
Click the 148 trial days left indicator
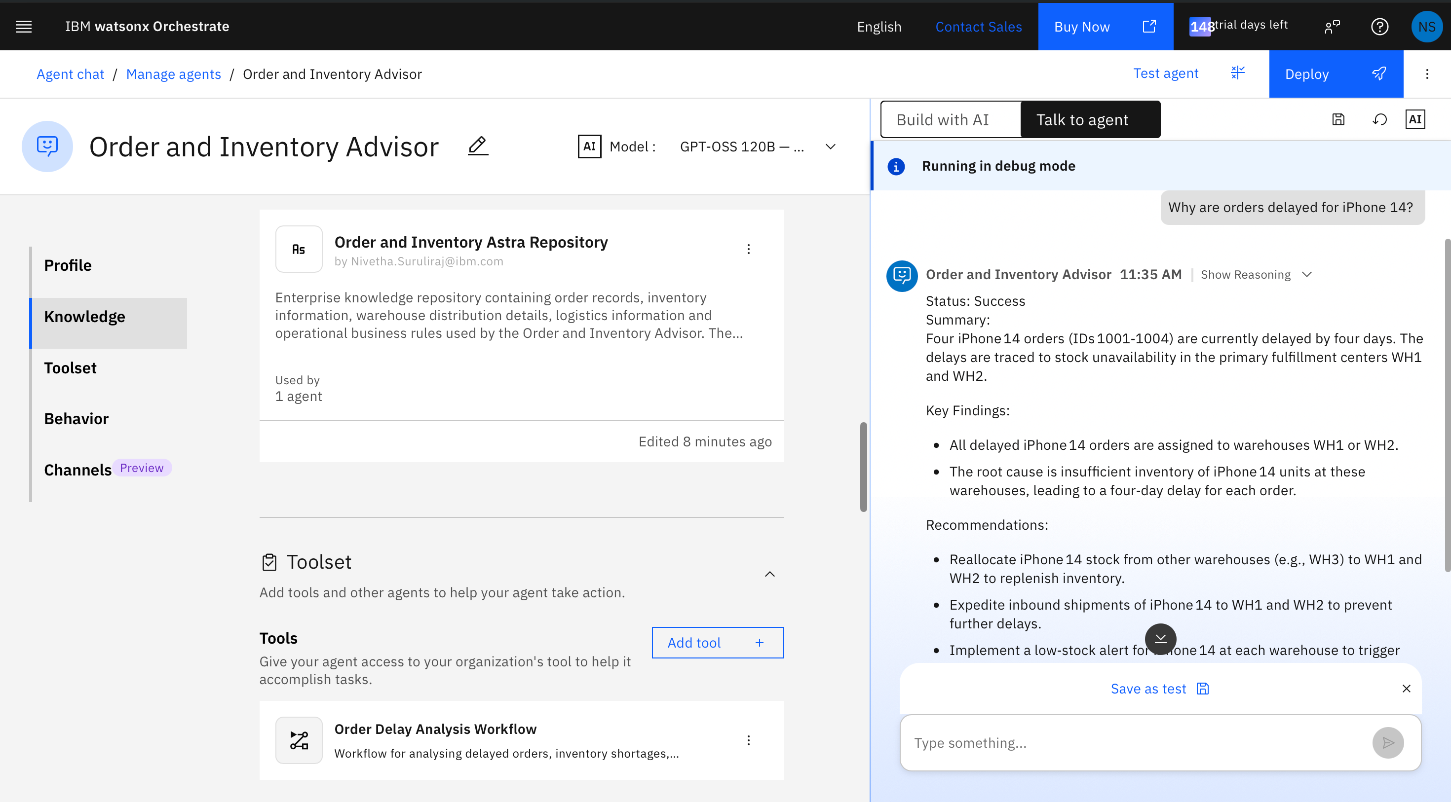(x=1238, y=26)
